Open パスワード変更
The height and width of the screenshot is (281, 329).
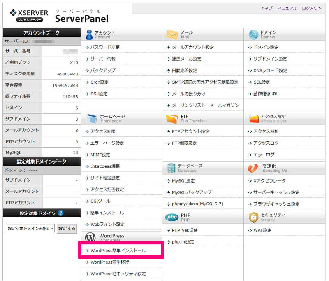[105, 47]
